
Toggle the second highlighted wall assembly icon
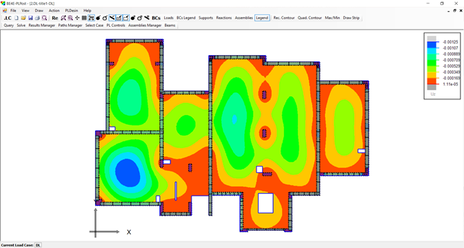125,18
